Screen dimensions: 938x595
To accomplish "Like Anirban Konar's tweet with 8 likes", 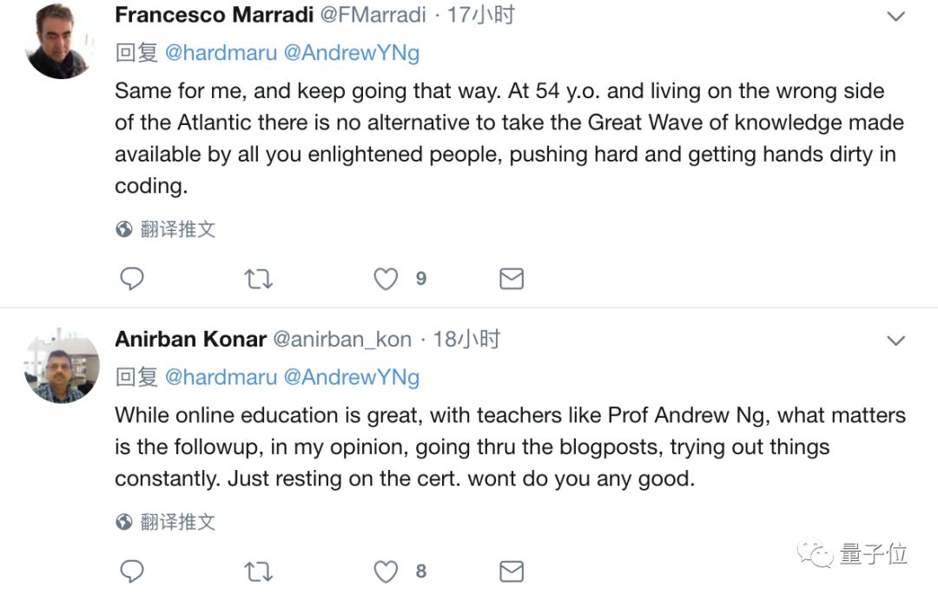I will point(386,571).
